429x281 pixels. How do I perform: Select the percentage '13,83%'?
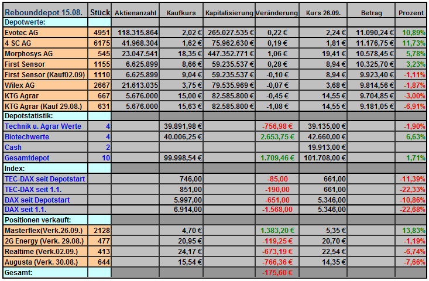(413, 231)
